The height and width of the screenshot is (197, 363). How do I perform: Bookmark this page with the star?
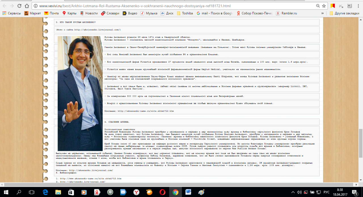tap(324, 6)
